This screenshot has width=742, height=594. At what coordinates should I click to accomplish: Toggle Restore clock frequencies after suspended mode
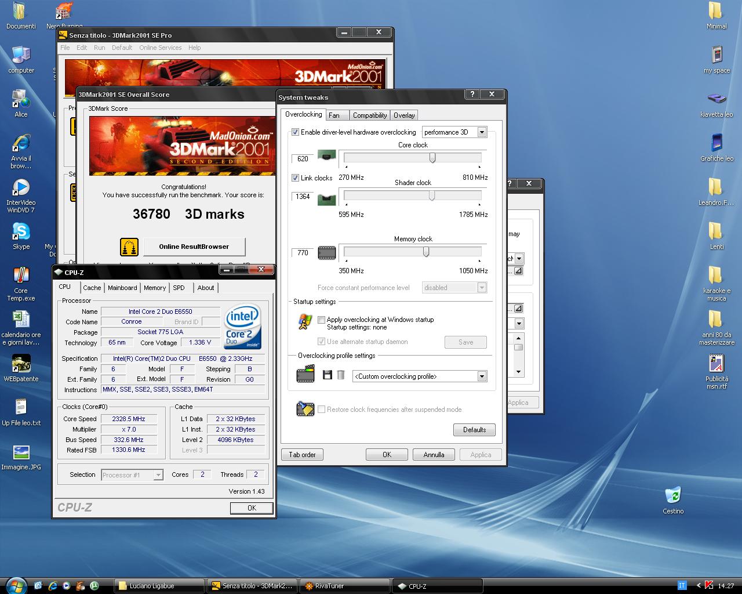[321, 410]
